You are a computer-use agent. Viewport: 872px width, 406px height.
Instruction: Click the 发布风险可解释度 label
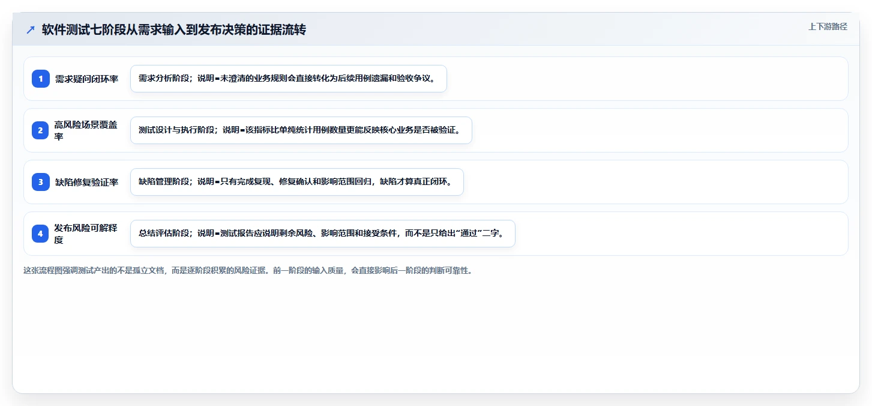pos(86,234)
